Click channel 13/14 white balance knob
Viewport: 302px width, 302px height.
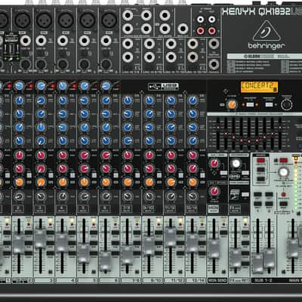point(193,196)
